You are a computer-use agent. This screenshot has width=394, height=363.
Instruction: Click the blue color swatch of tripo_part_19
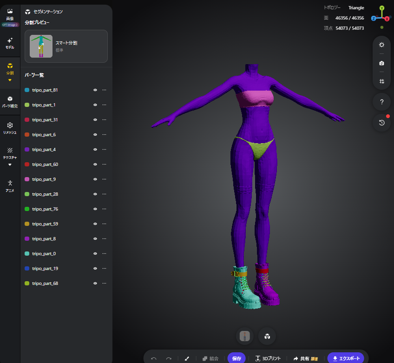27,269
